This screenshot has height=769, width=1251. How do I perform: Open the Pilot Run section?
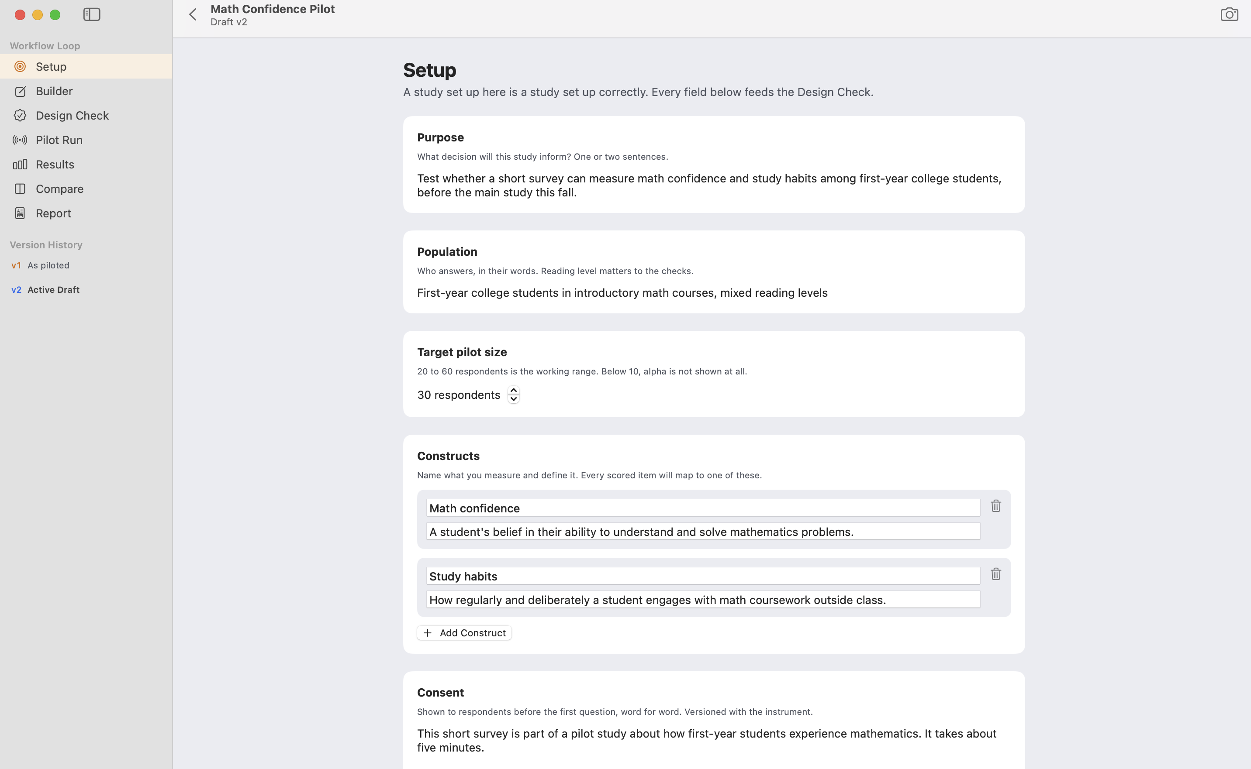pos(86,140)
